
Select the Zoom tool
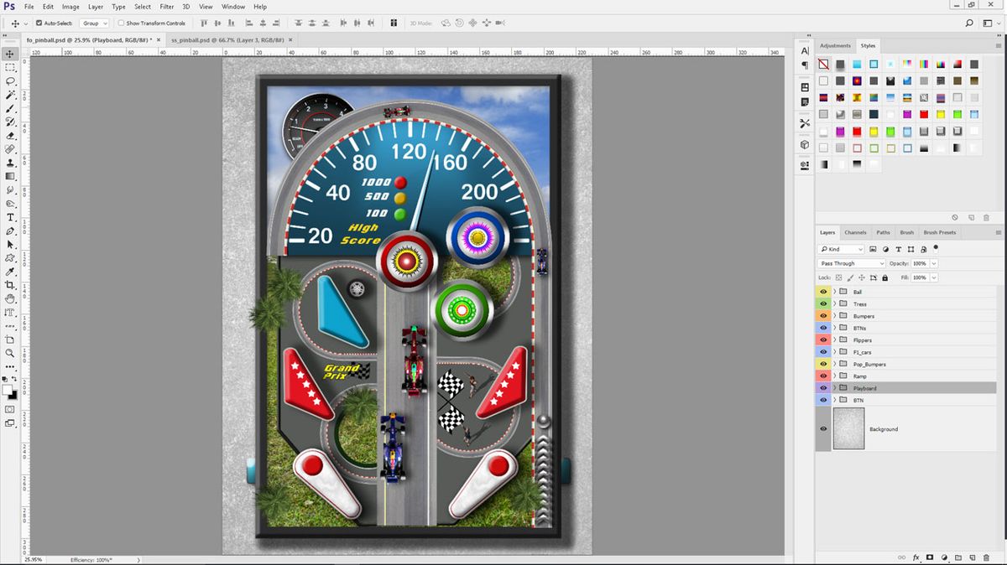(10, 355)
